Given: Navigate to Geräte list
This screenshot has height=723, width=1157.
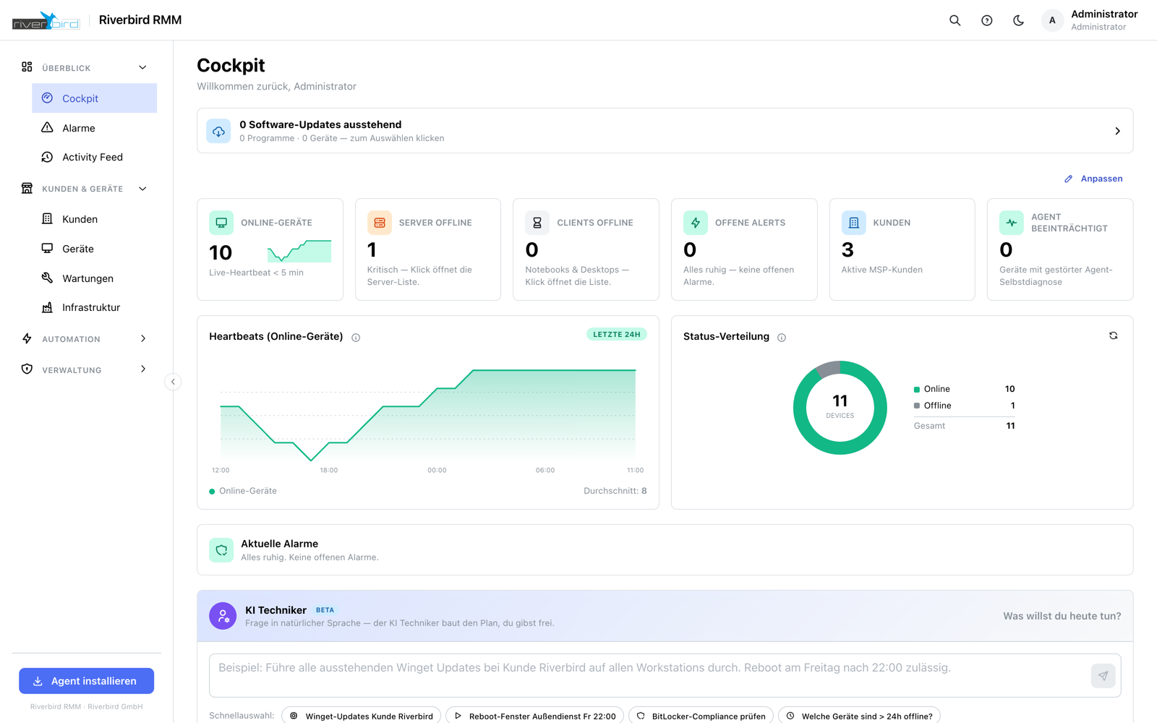Looking at the screenshot, I should 94,249.
